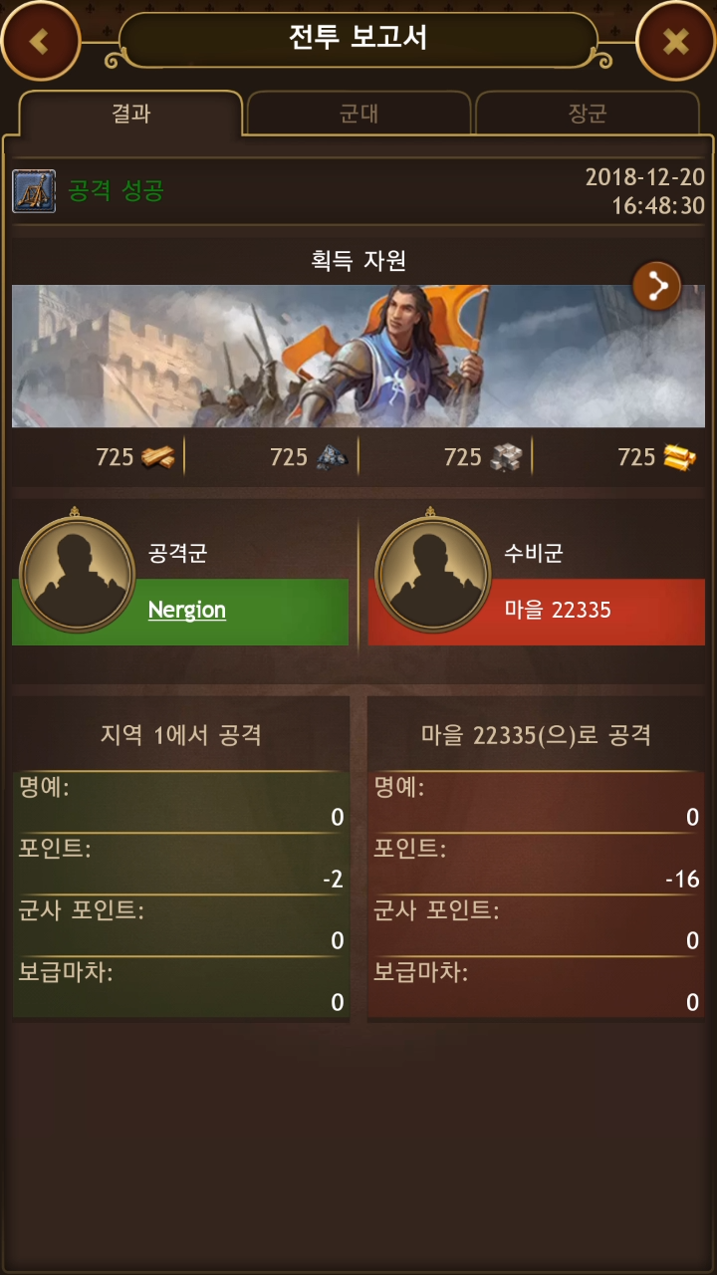This screenshot has height=1275, width=717.
Task: Go back with the arrow button
Action: (x=40, y=41)
